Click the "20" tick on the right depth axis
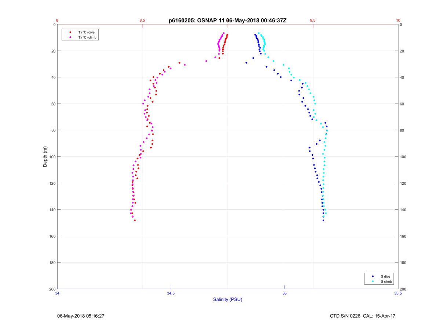The height and width of the screenshot is (325, 440). point(402,51)
